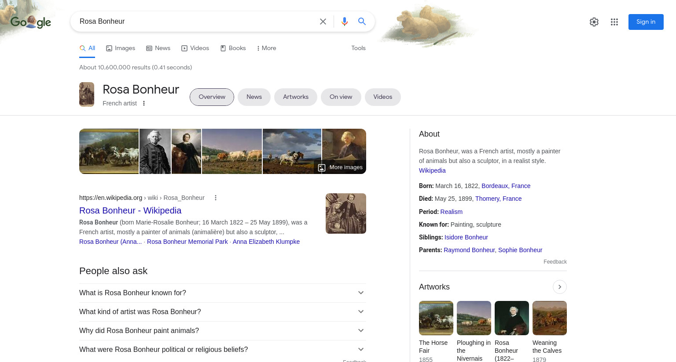Open Thomery, France death place link
Viewport: 676px width, 362px height.
point(498,199)
